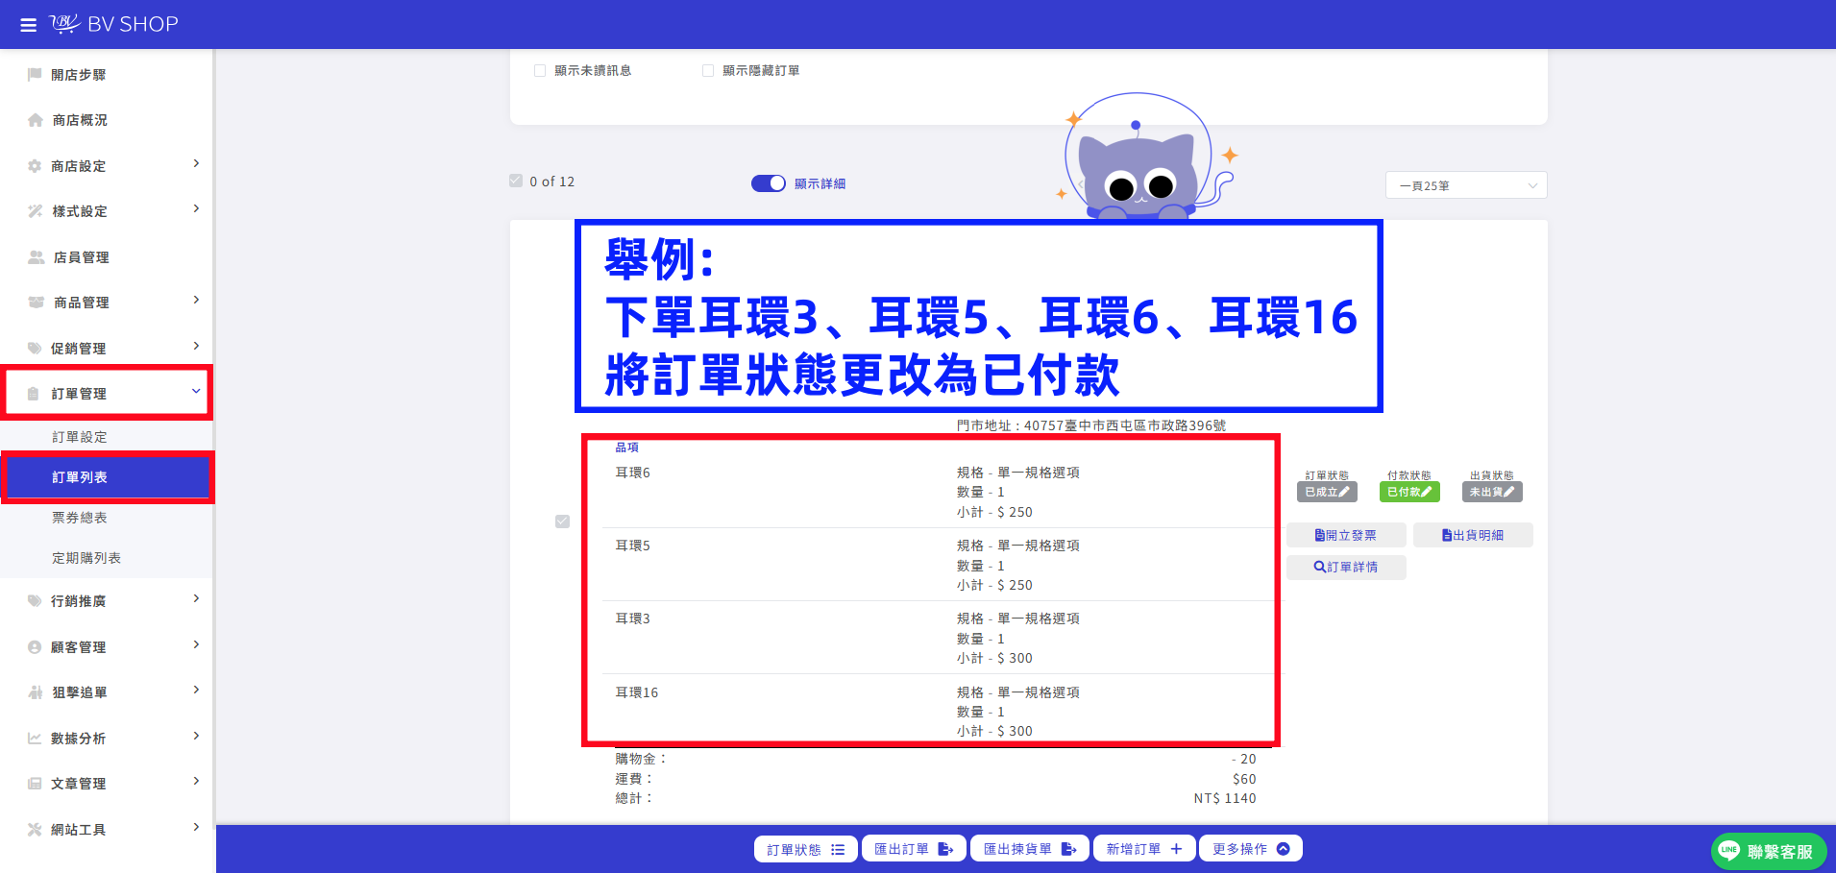The width and height of the screenshot is (1836, 873).
Task: Click the user icon beside 顧客管理
Action: pos(35,647)
